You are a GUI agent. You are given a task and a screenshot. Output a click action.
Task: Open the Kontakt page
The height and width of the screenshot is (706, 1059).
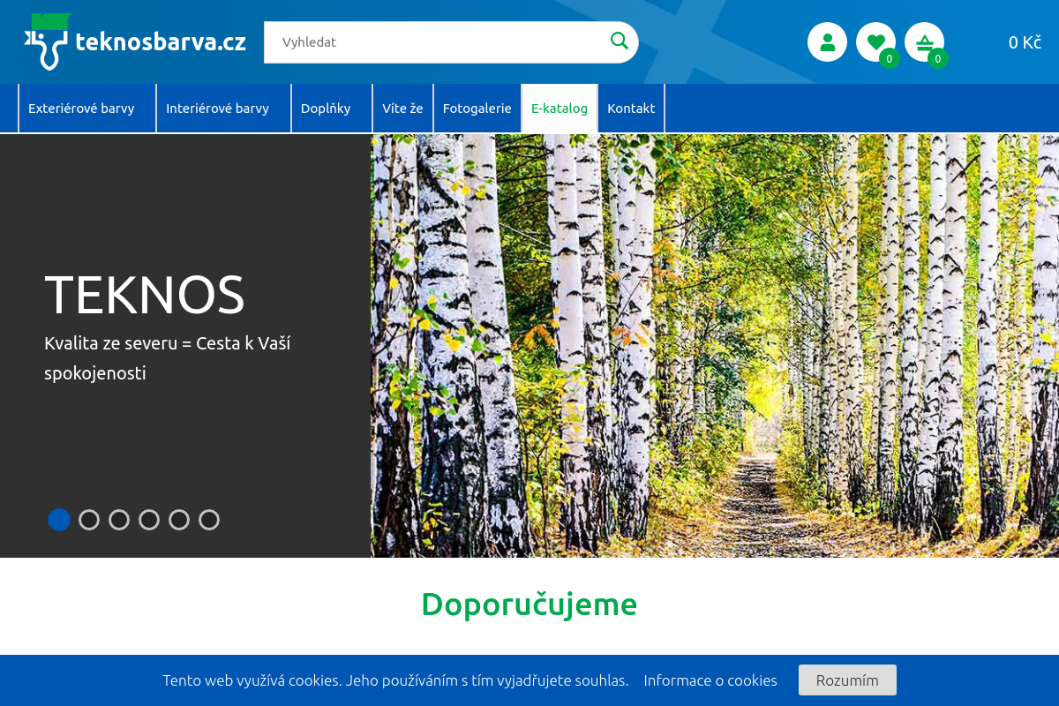(x=631, y=108)
